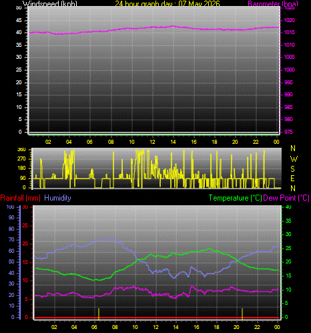Click the "980" barometer axis value

pyautogui.click(x=288, y=119)
